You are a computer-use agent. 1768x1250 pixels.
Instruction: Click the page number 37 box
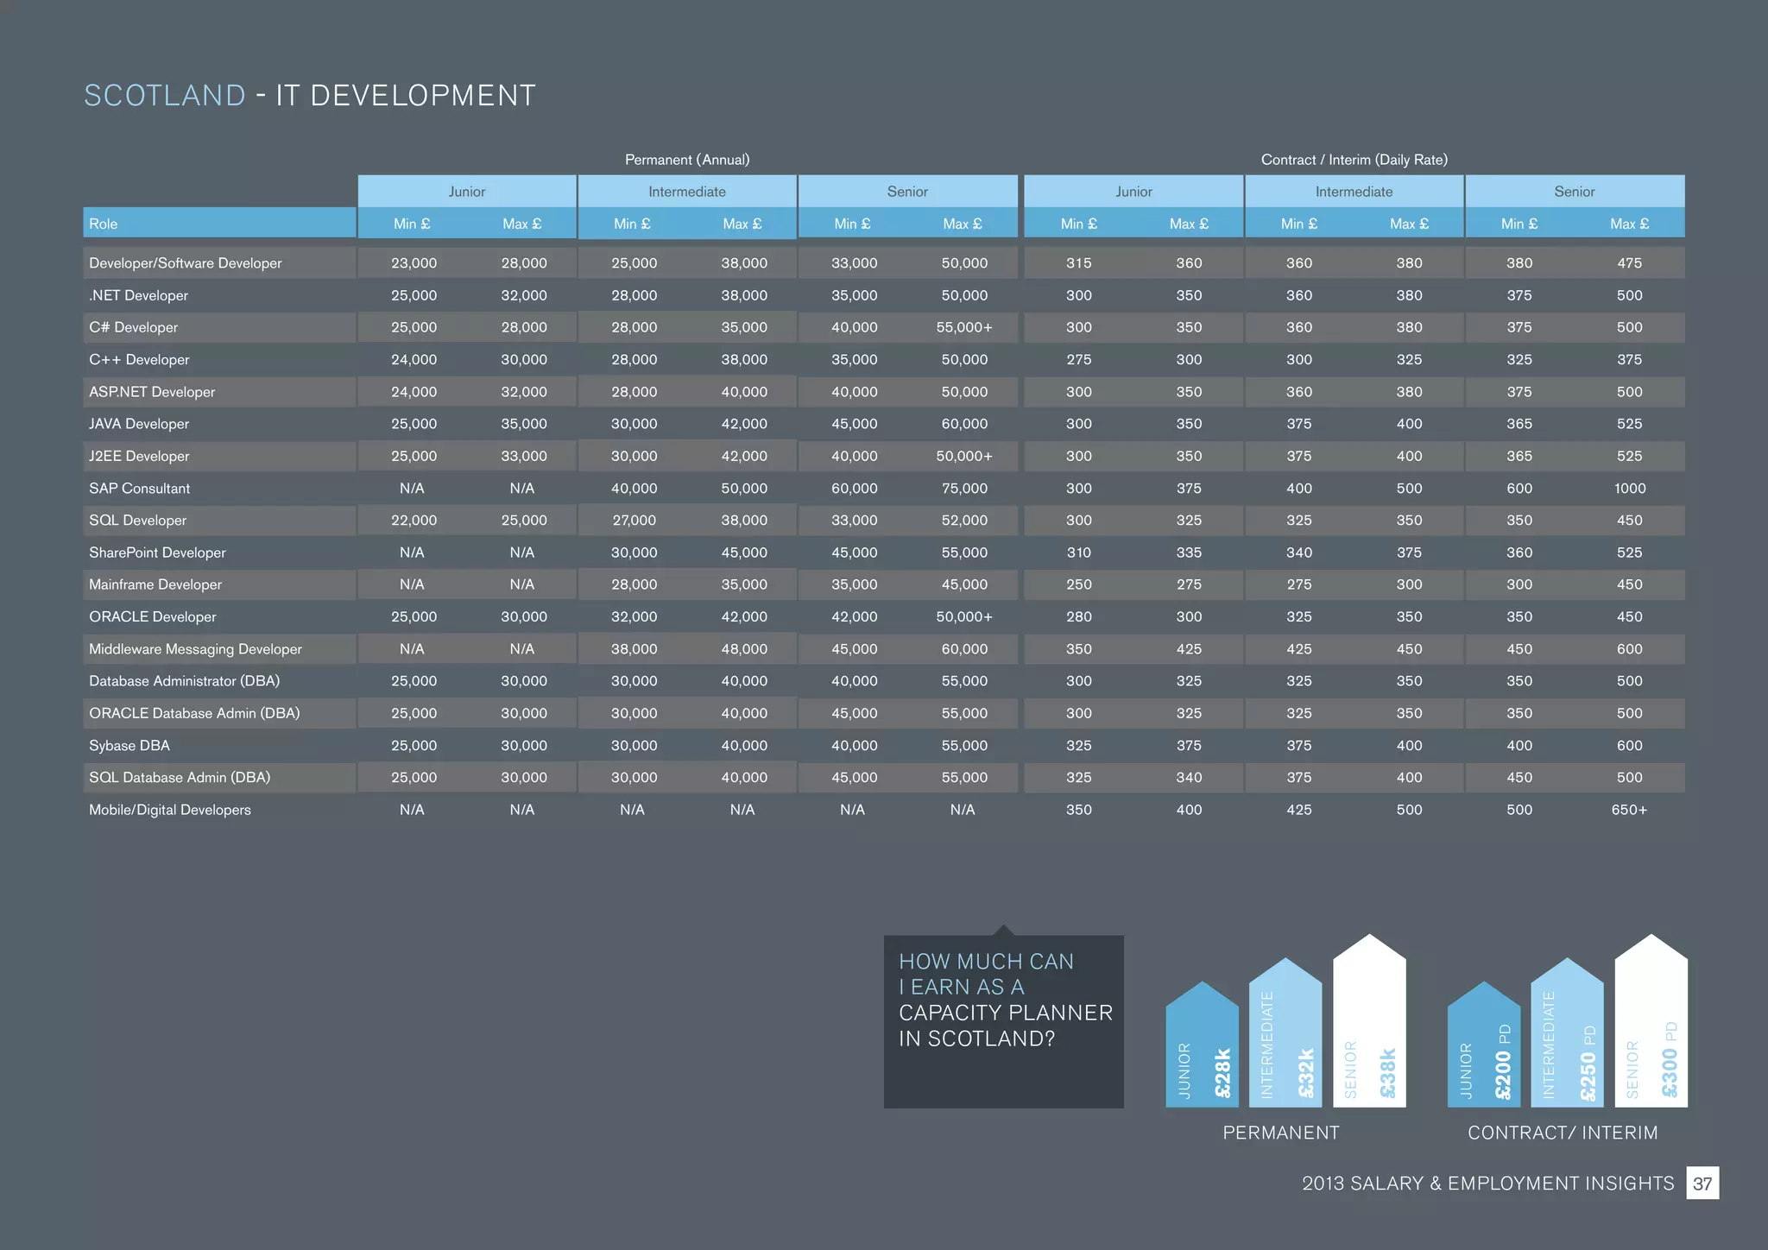point(1702,1184)
